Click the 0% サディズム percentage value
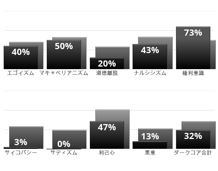218x171 pixels. (64, 144)
